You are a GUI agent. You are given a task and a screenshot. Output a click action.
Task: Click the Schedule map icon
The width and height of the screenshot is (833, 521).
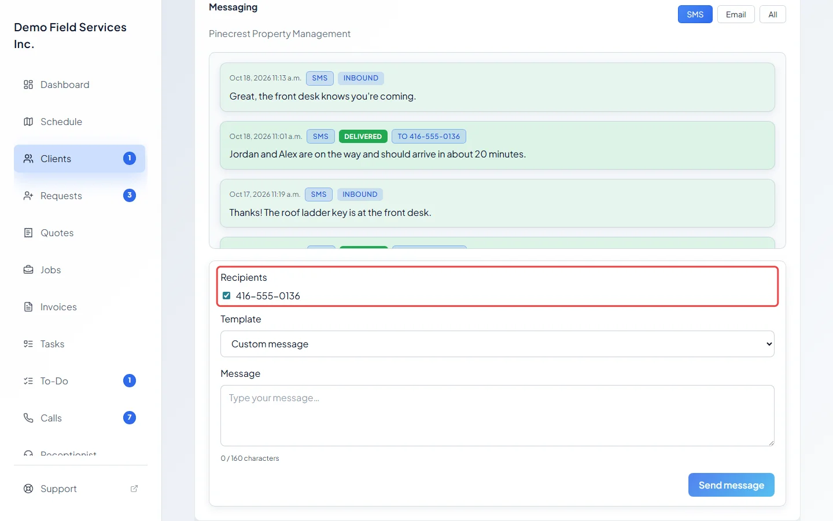pos(28,122)
